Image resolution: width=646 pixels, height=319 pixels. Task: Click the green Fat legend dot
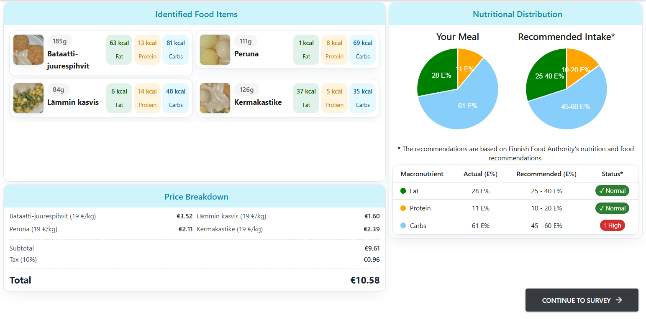pyautogui.click(x=403, y=191)
